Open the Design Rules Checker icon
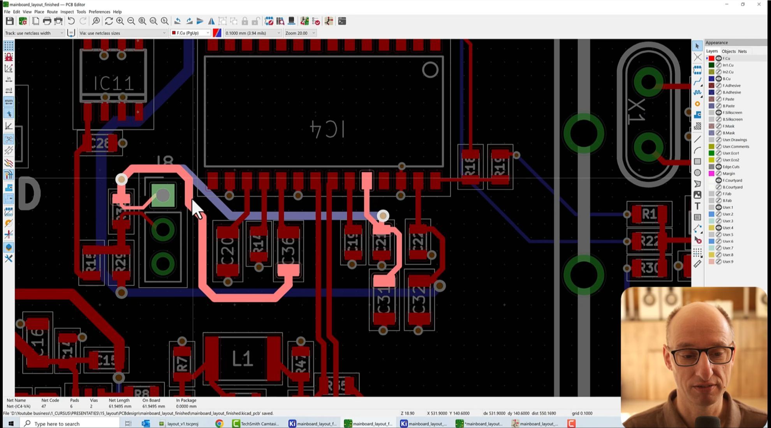771x428 pixels. point(316,21)
